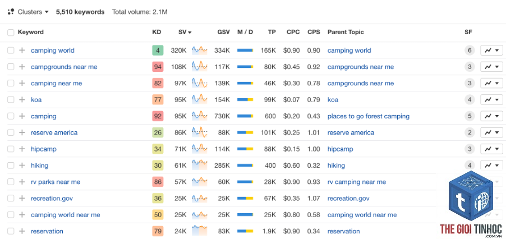Check the hiking row checkbox

point(11,166)
